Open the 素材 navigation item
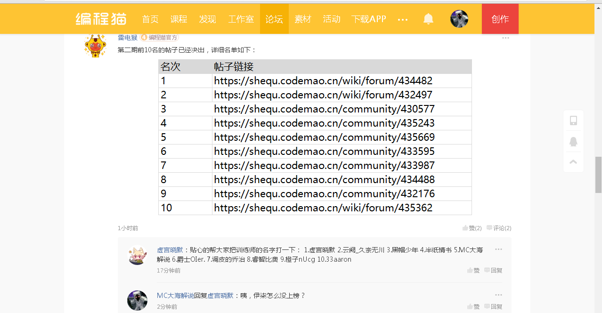Screen dimensions: 602x313 (303, 19)
